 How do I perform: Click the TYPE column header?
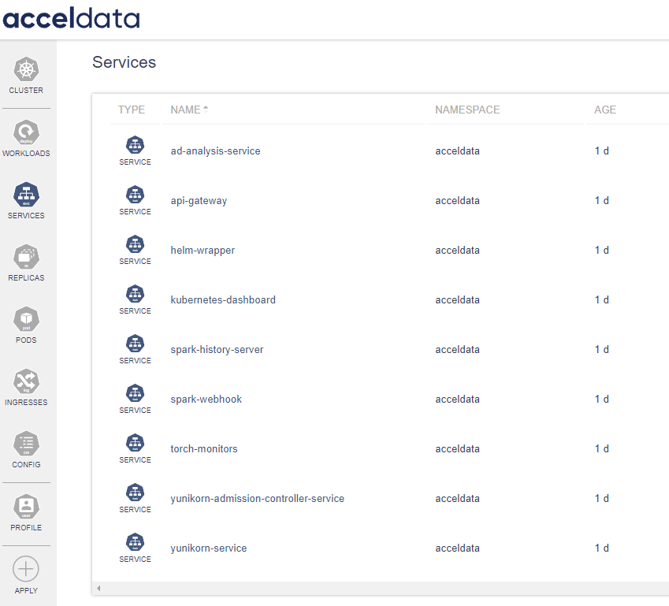point(132,110)
